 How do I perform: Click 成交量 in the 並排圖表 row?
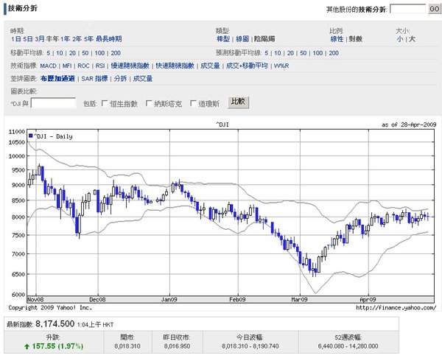point(143,78)
